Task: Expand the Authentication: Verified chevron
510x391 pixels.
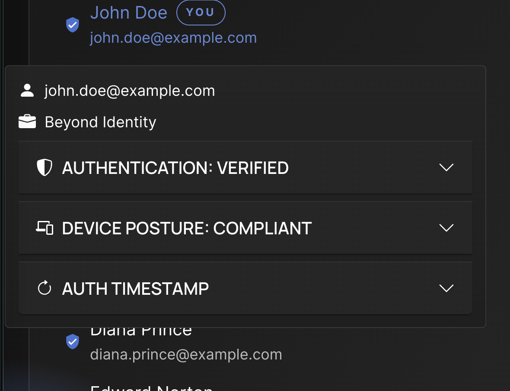Action: tap(446, 167)
